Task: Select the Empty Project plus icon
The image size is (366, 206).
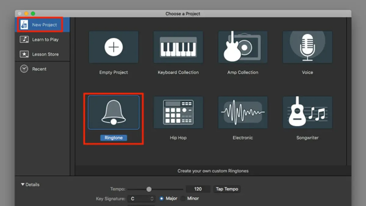Action: pyautogui.click(x=113, y=47)
